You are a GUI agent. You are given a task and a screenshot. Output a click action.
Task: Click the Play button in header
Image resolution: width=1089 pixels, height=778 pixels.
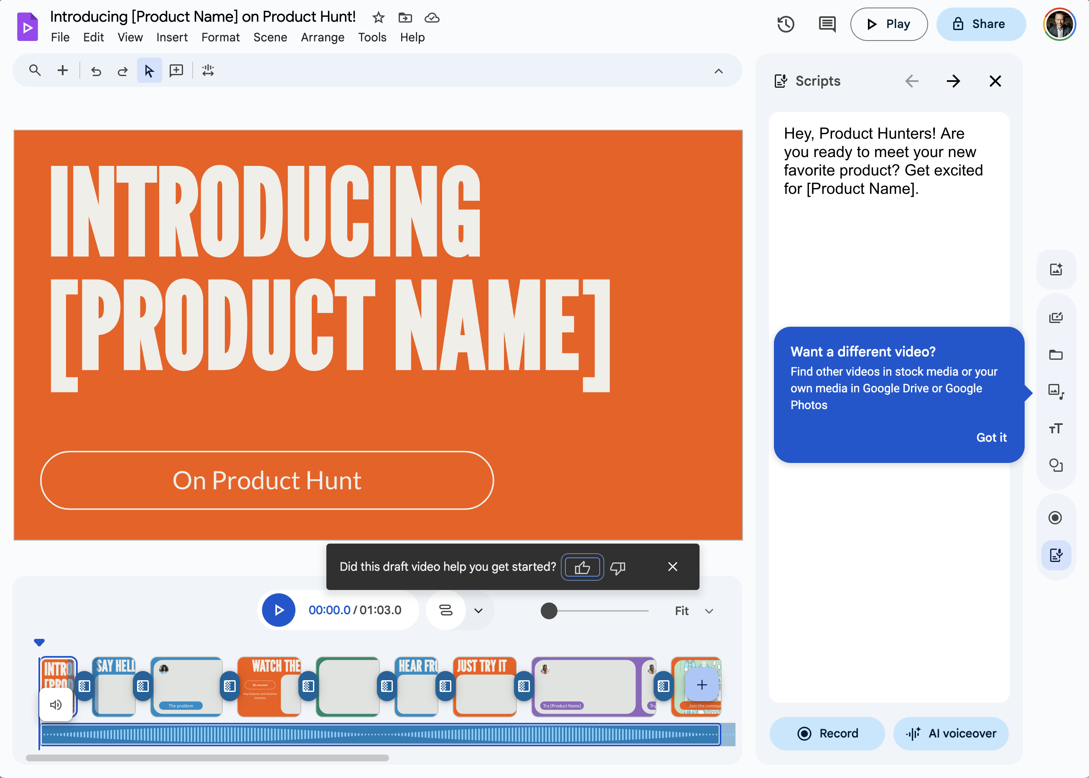[889, 24]
